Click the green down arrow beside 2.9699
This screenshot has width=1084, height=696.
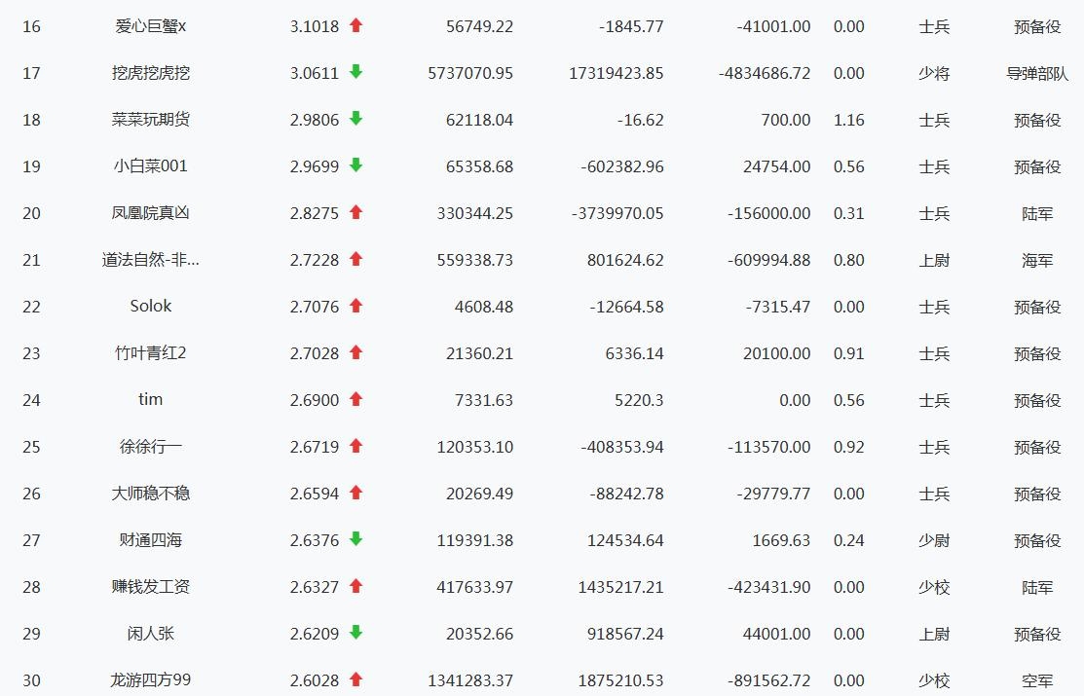pyautogui.click(x=355, y=165)
